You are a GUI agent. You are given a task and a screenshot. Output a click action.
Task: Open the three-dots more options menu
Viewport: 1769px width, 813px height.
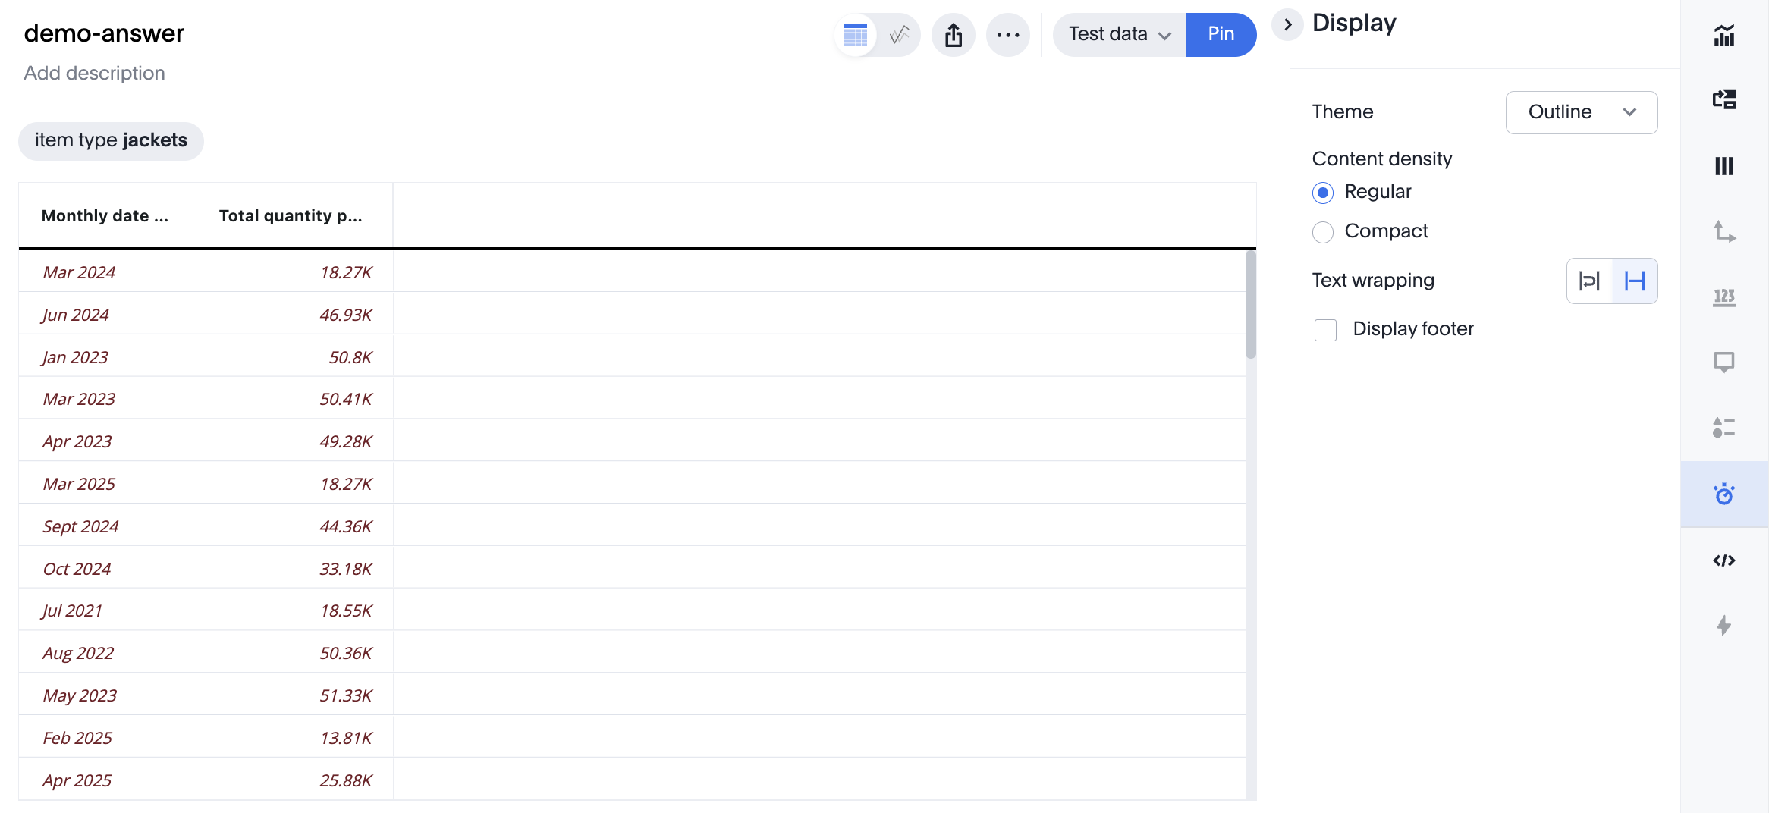[1008, 35]
